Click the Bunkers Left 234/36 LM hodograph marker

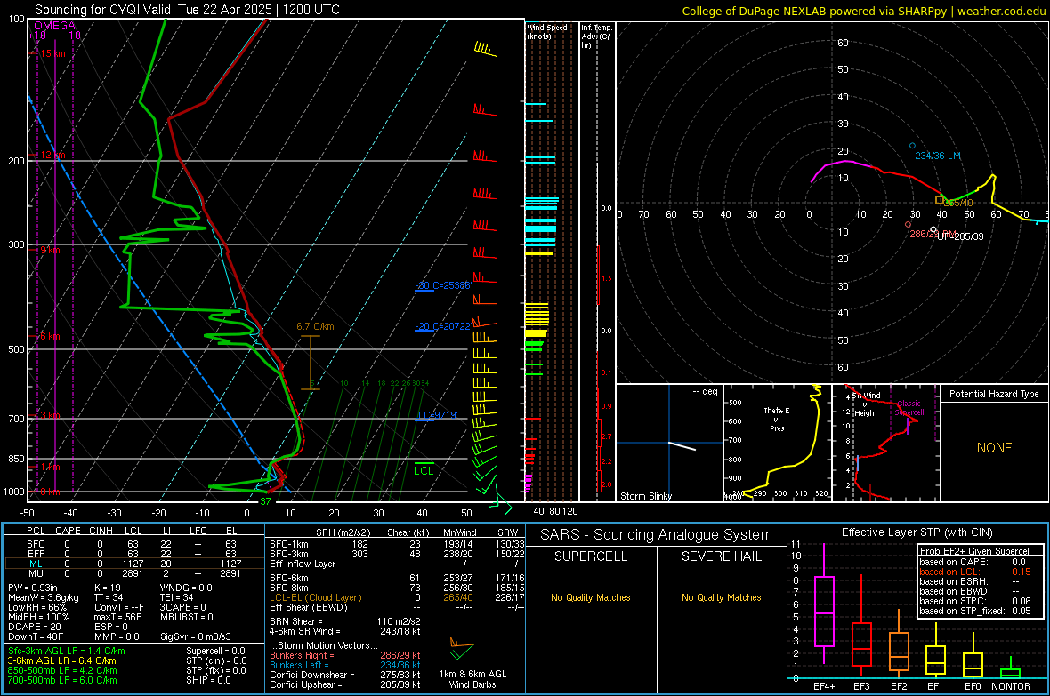point(912,145)
